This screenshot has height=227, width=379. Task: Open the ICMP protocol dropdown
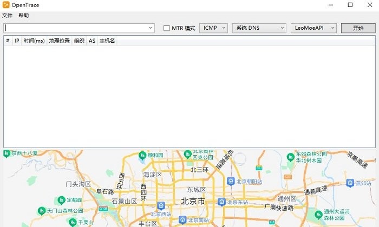[x=213, y=28]
